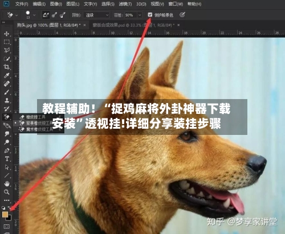Open the 窗口(W) menu
The image size is (285, 234).
click(176, 4)
